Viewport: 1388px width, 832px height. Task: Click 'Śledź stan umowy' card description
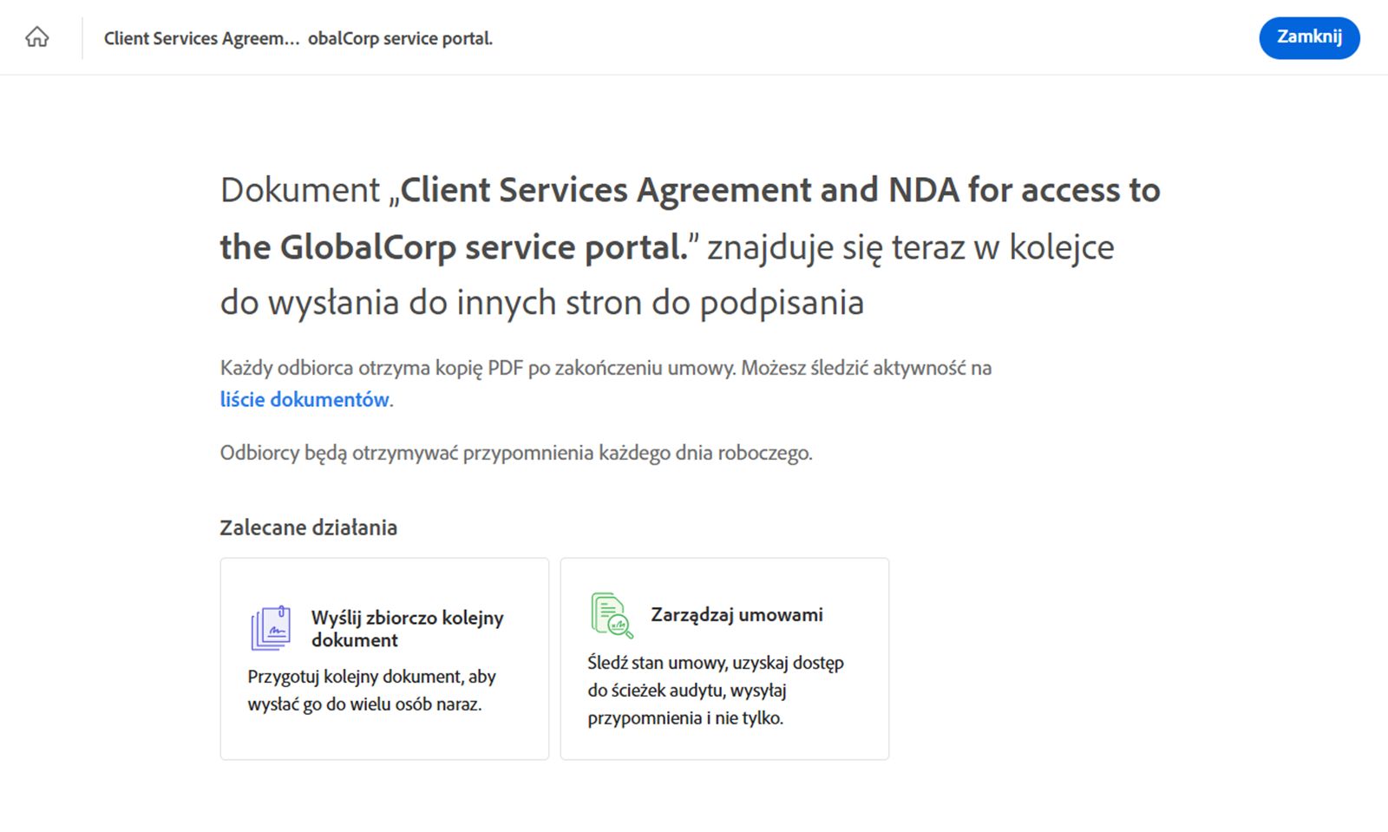(x=715, y=690)
